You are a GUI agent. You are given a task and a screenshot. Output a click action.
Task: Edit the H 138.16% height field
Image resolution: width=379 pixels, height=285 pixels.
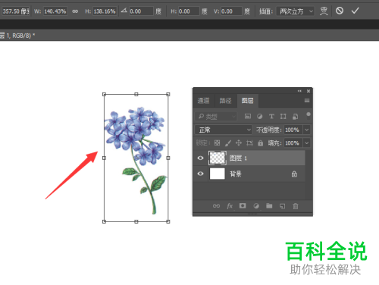(105, 11)
